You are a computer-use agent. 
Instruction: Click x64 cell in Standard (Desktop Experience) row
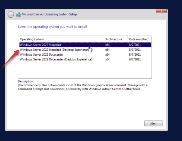click(x=107, y=50)
